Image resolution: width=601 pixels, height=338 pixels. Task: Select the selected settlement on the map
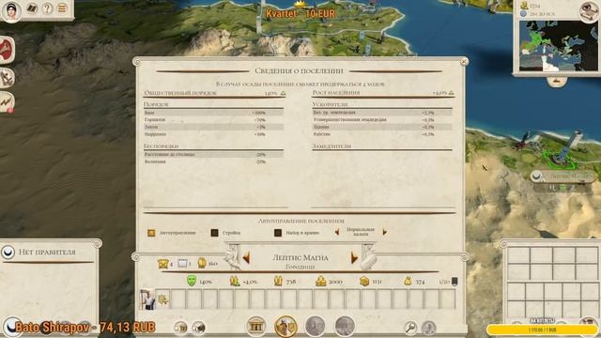click(562, 158)
